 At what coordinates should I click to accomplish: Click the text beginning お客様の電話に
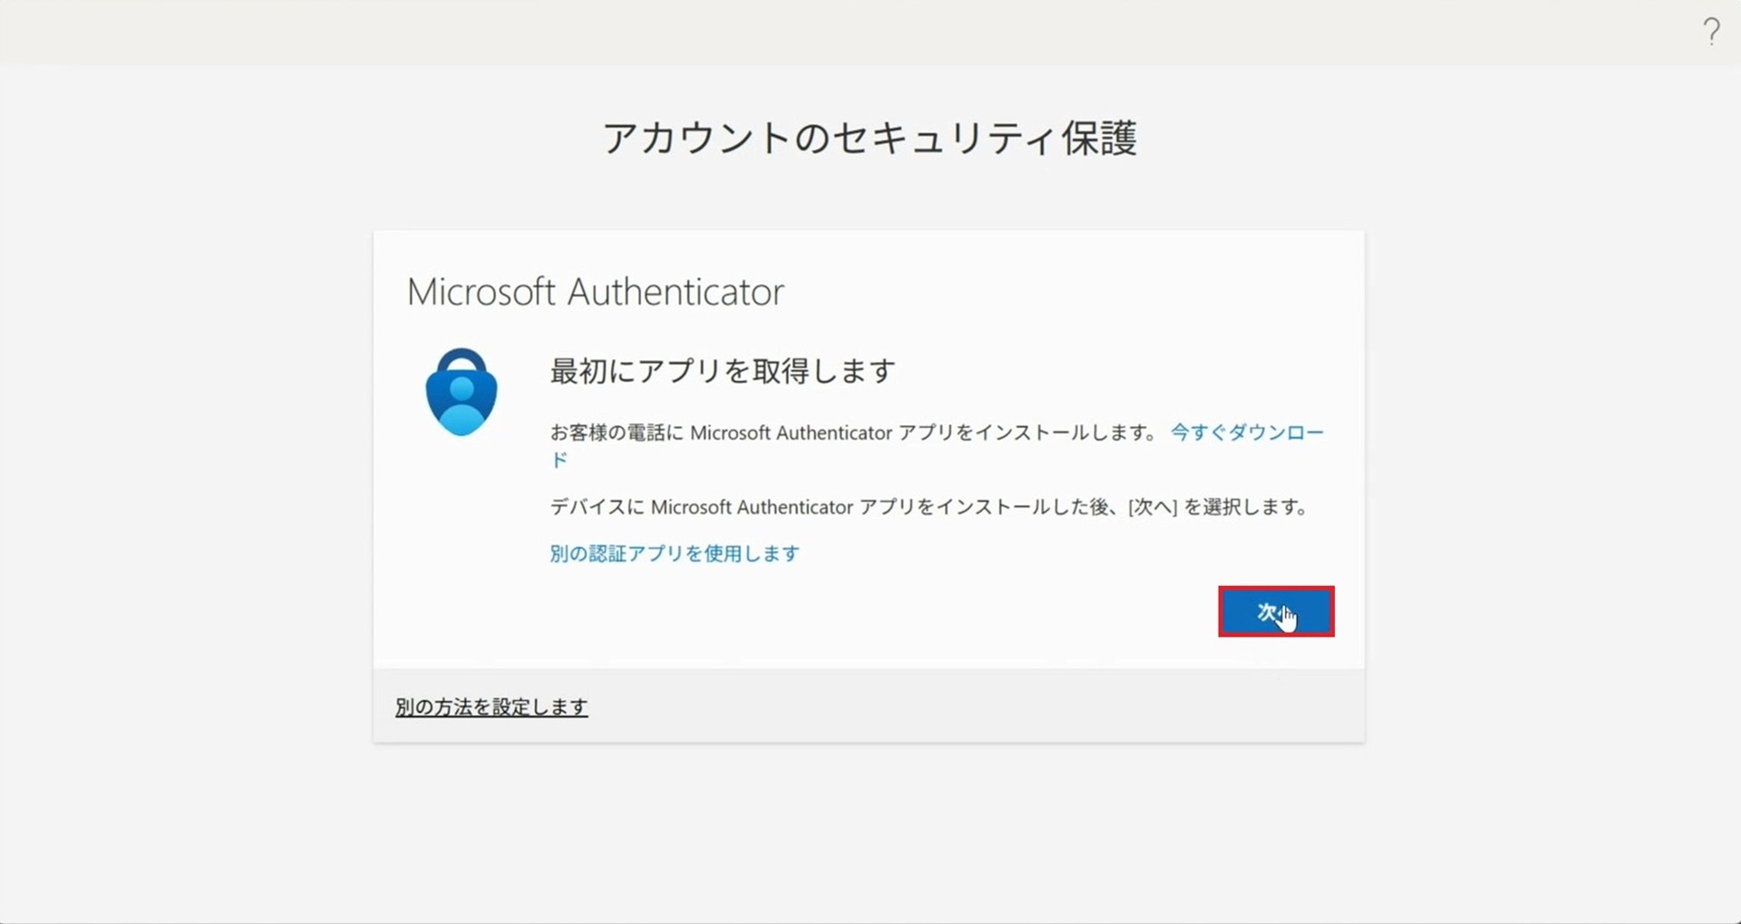point(853,433)
